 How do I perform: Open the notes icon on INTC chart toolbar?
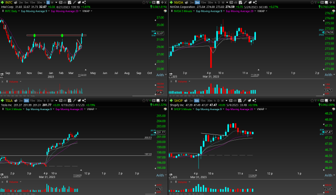[x=70, y=2]
